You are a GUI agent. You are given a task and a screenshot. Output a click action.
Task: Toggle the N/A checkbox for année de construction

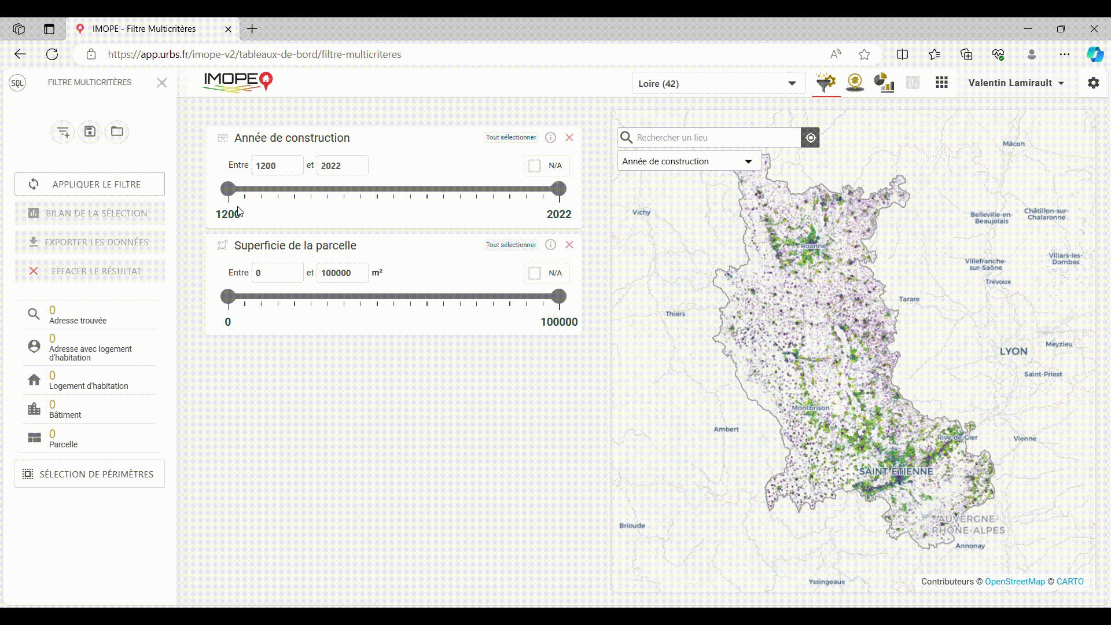click(534, 166)
